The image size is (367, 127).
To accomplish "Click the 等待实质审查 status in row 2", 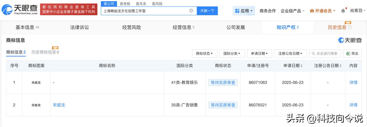I will coord(223,105).
